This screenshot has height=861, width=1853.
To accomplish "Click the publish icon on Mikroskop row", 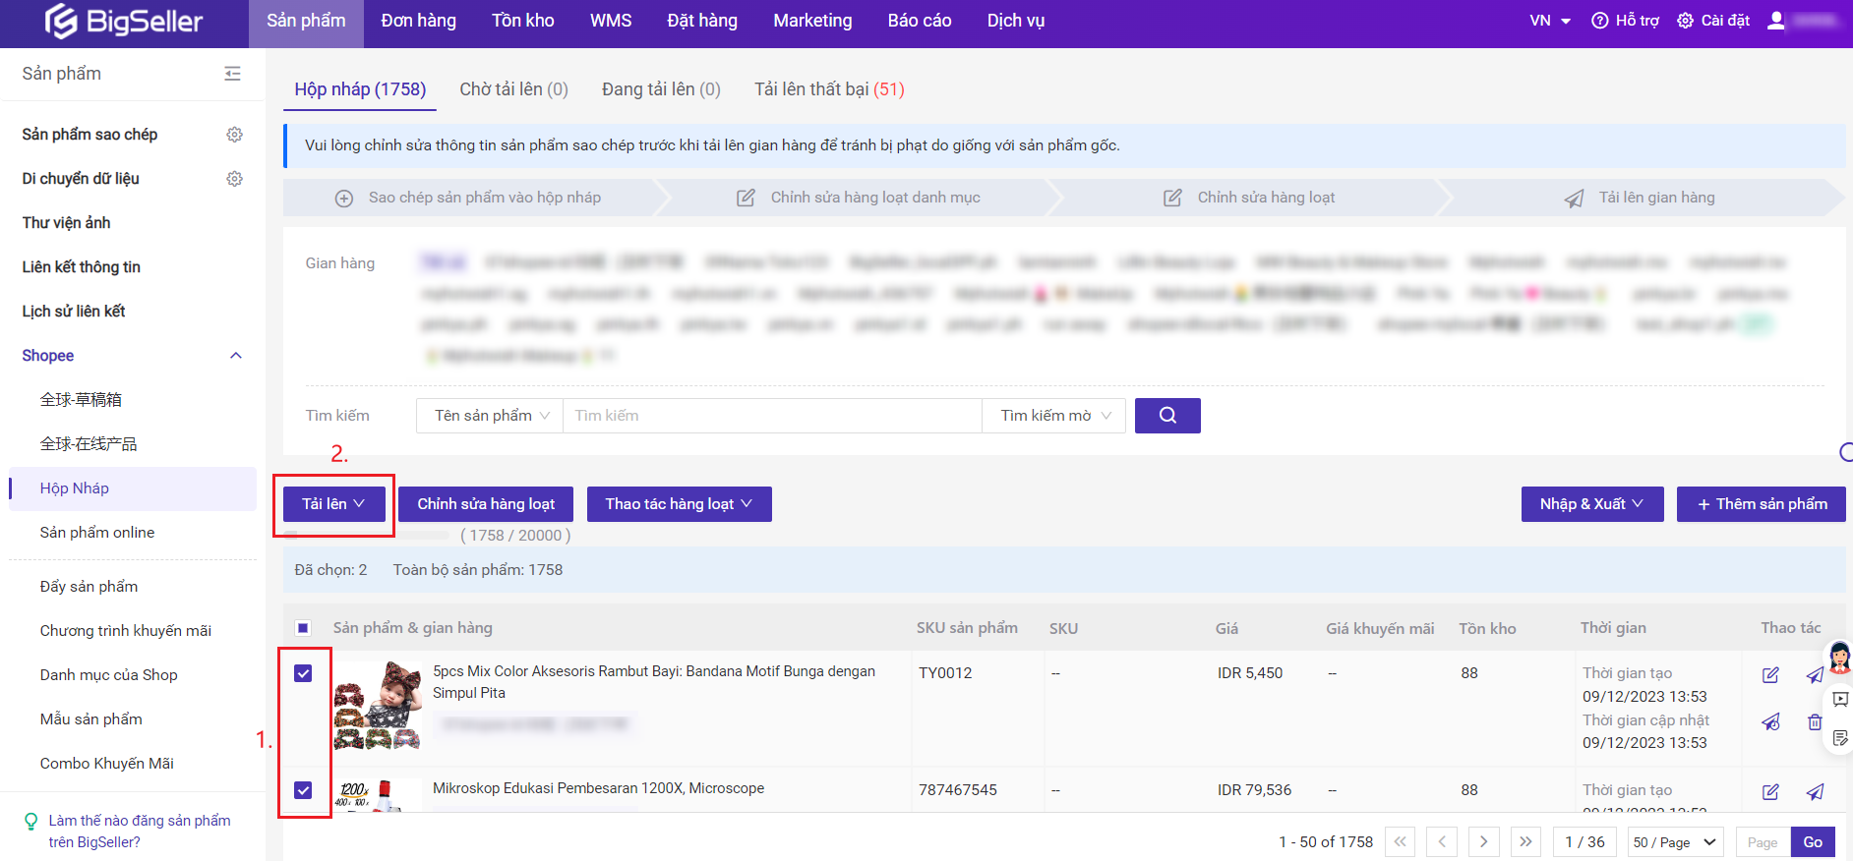I will click(x=1815, y=791).
